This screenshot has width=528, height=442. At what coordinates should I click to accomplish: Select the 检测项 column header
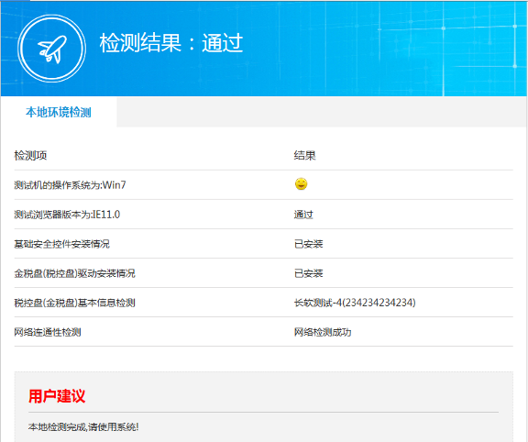pyautogui.click(x=30, y=156)
